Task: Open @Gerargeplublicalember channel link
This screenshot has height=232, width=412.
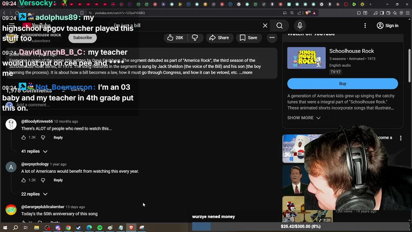Action: tap(43, 207)
